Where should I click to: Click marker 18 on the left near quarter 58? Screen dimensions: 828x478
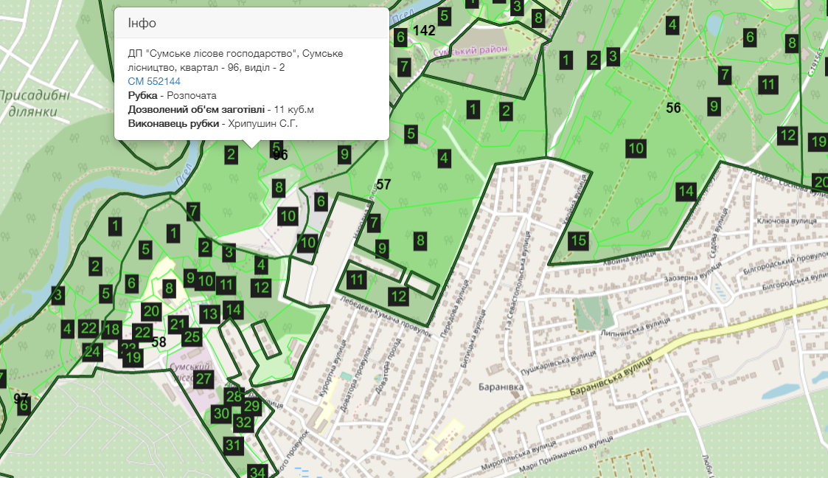click(x=112, y=329)
